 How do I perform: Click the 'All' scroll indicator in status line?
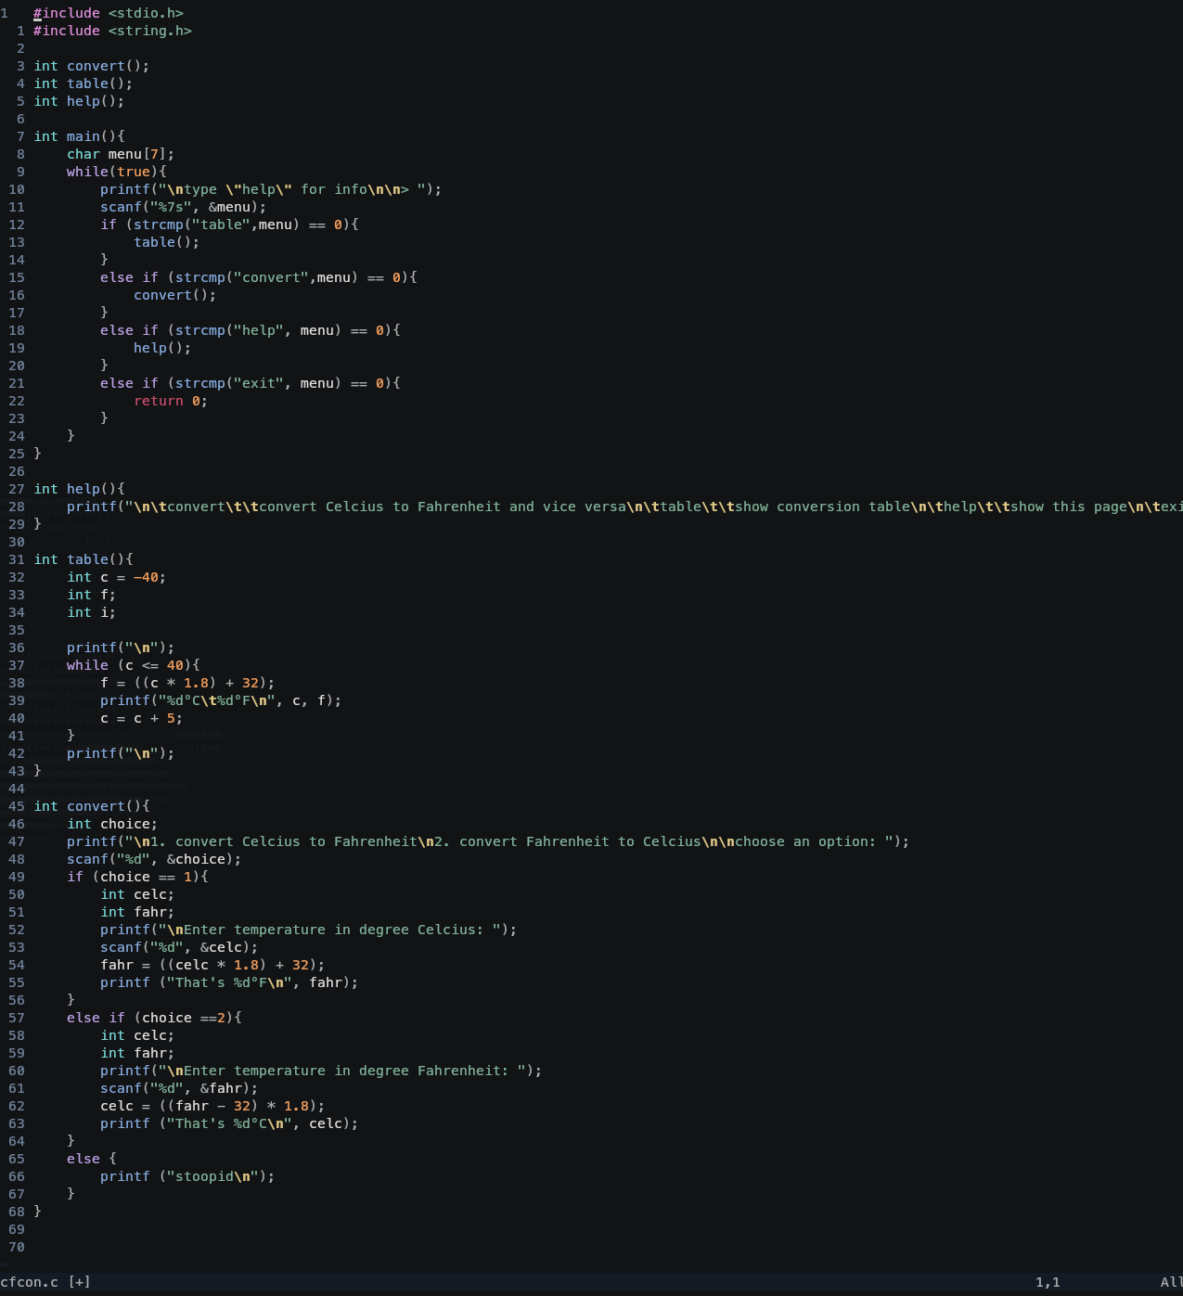coord(1172,1282)
